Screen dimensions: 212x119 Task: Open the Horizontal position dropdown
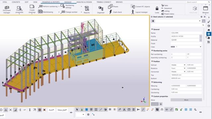[x=178, y=72]
